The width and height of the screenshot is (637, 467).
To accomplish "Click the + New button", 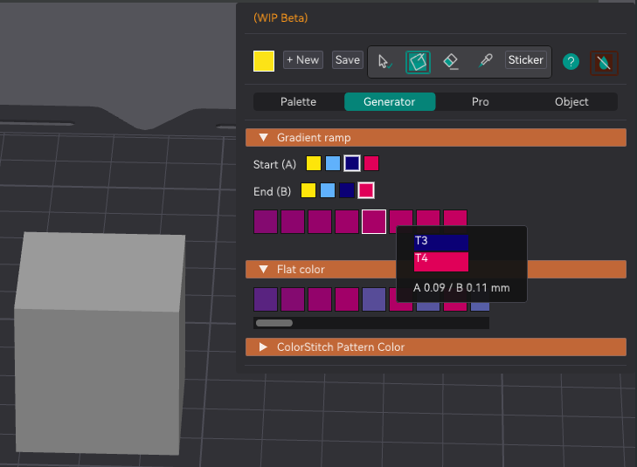I will pos(303,60).
